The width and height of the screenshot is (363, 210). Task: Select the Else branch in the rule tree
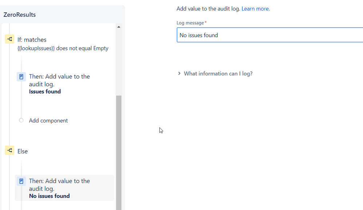pyautogui.click(x=22, y=151)
